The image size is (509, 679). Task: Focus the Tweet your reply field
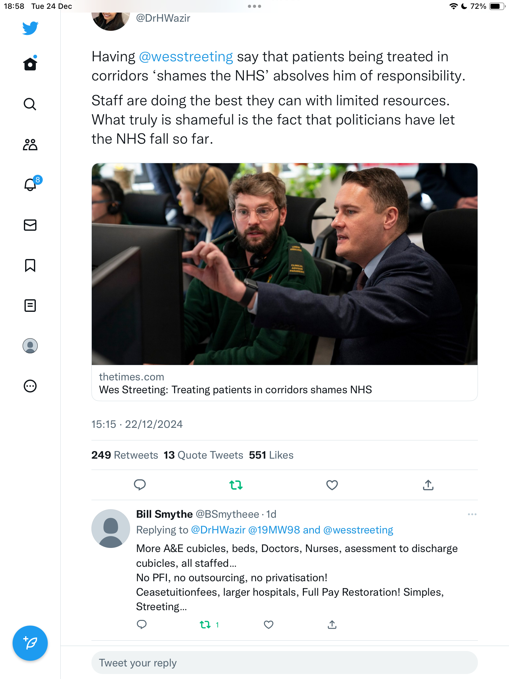285,663
